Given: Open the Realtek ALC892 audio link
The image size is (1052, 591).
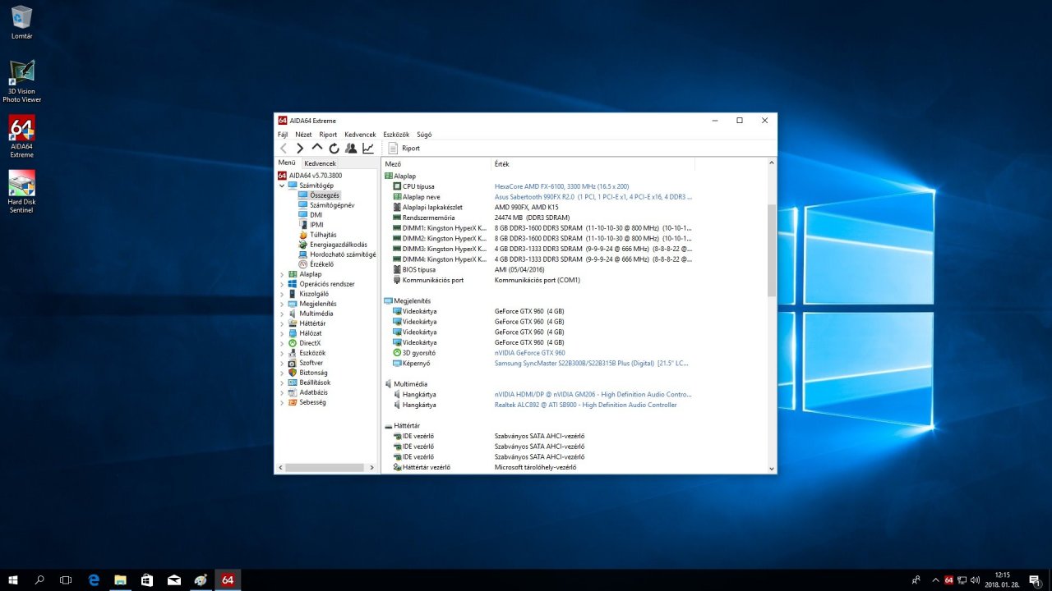Looking at the screenshot, I should [586, 405].
